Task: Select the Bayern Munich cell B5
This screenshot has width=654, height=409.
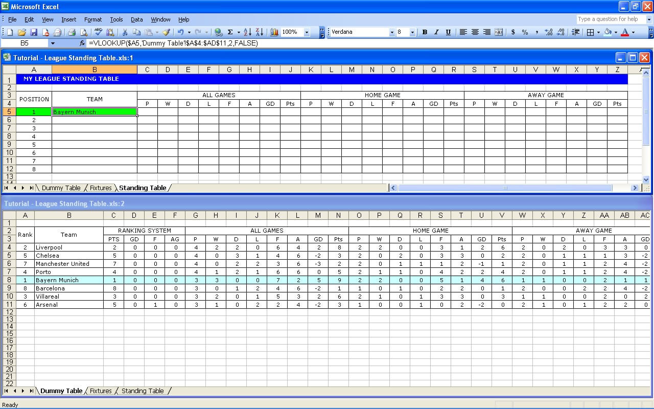Action: point(95,112)
